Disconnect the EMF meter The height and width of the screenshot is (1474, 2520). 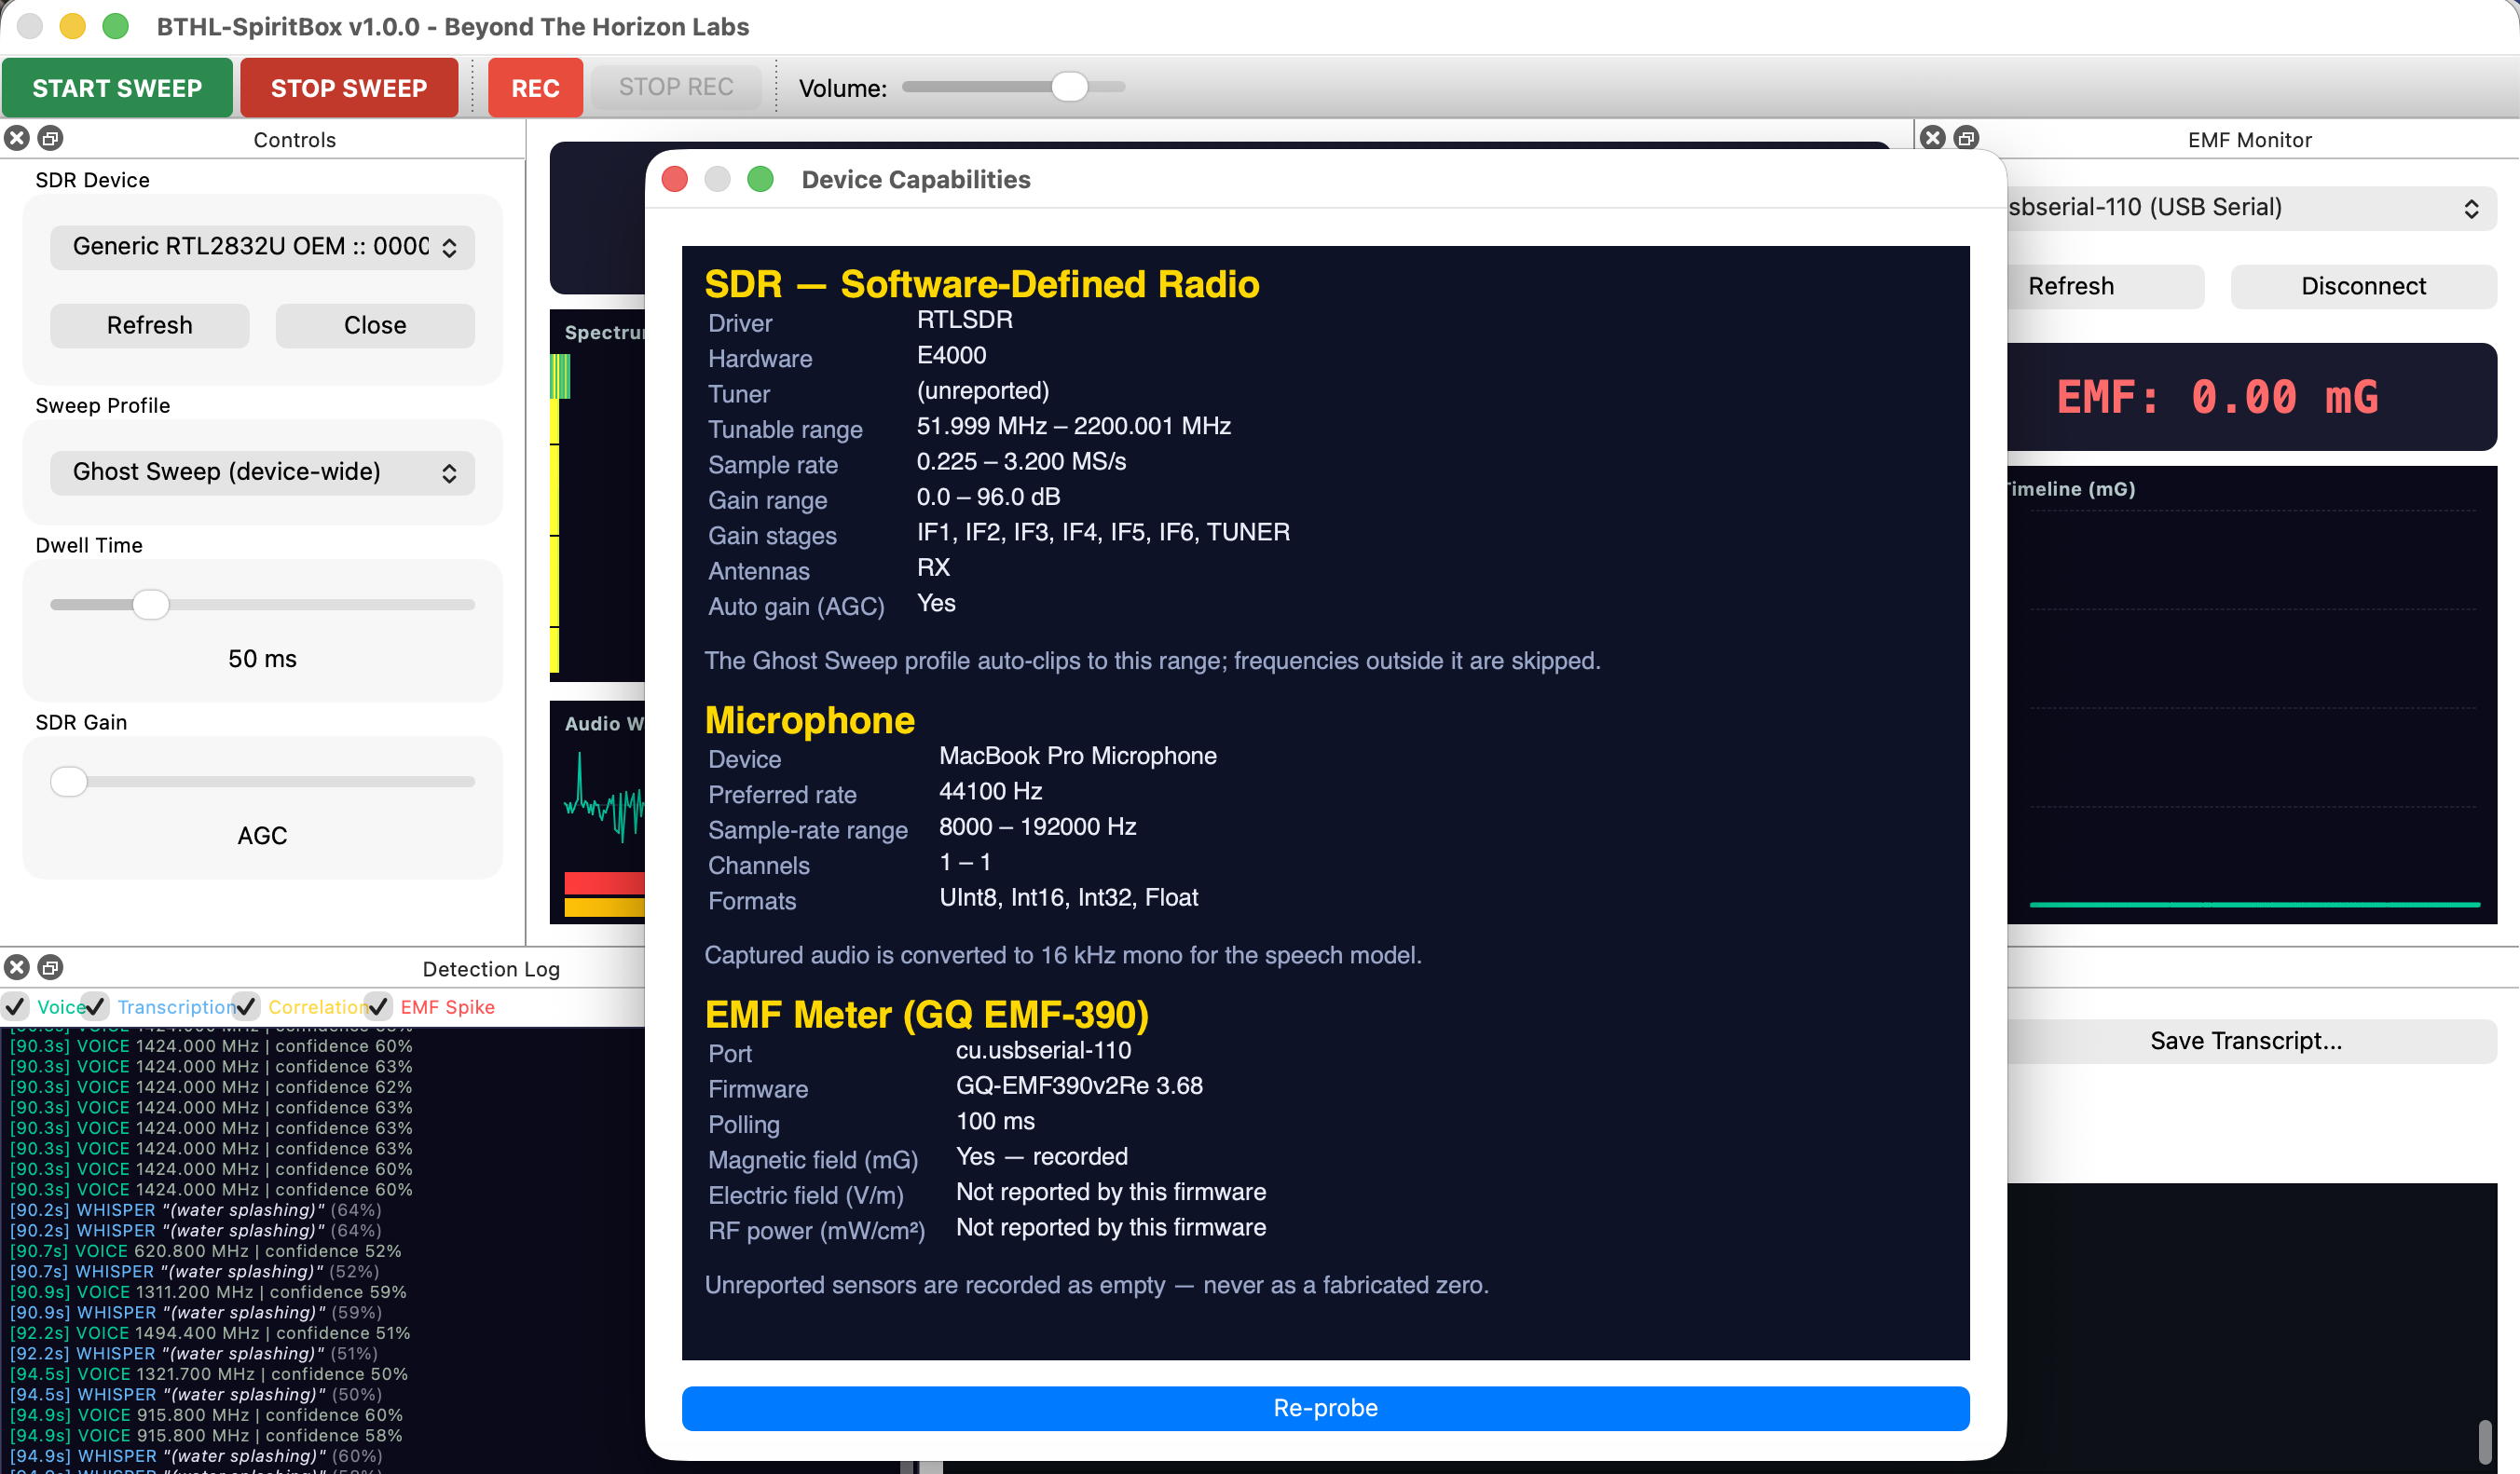(x=2363, y=287)
